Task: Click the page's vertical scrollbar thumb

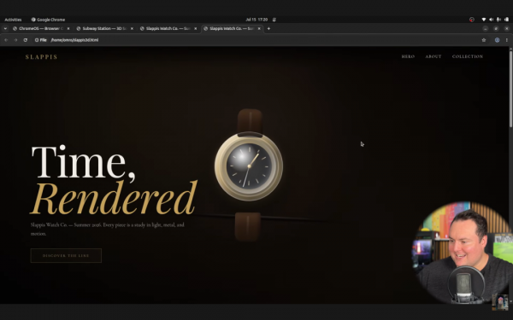Action: tap(510, 88)
